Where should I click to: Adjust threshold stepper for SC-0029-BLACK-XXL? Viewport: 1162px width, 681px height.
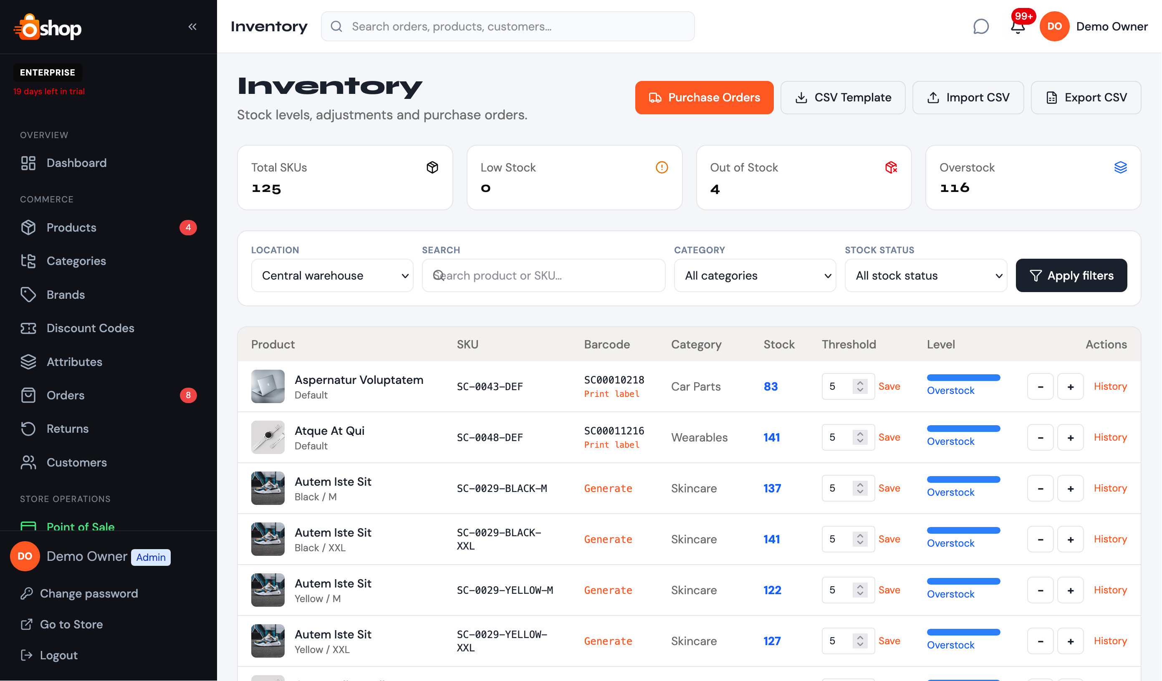coord(860,540)
